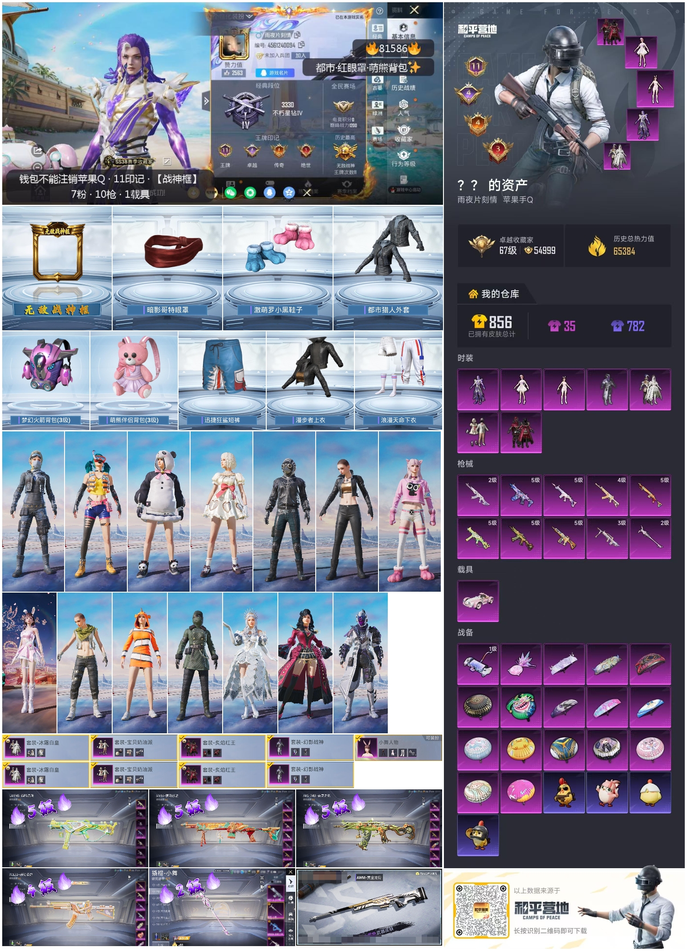The height and width of the screenshot is (951, 687).
Task: Close the profile panel with X
Action: 414,10
